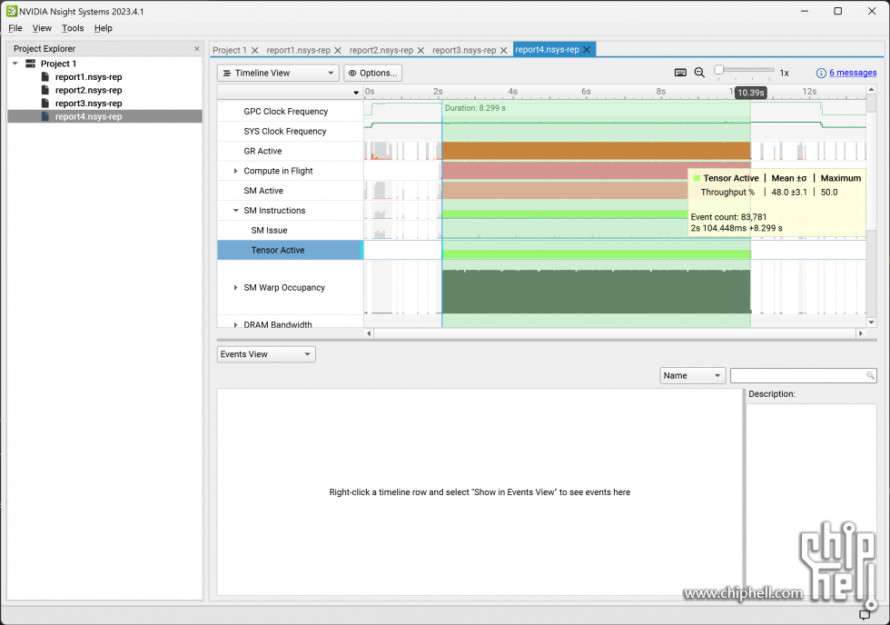The width and height of the screenshot is (890, 625).
Task: Switch to the Project 1 tab
Action: 230,50
